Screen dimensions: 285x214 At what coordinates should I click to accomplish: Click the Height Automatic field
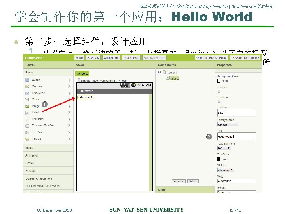[236, 192]
